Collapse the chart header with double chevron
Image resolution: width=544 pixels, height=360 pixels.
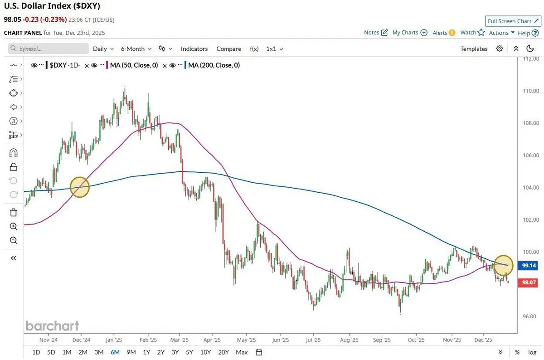[516, 49]
